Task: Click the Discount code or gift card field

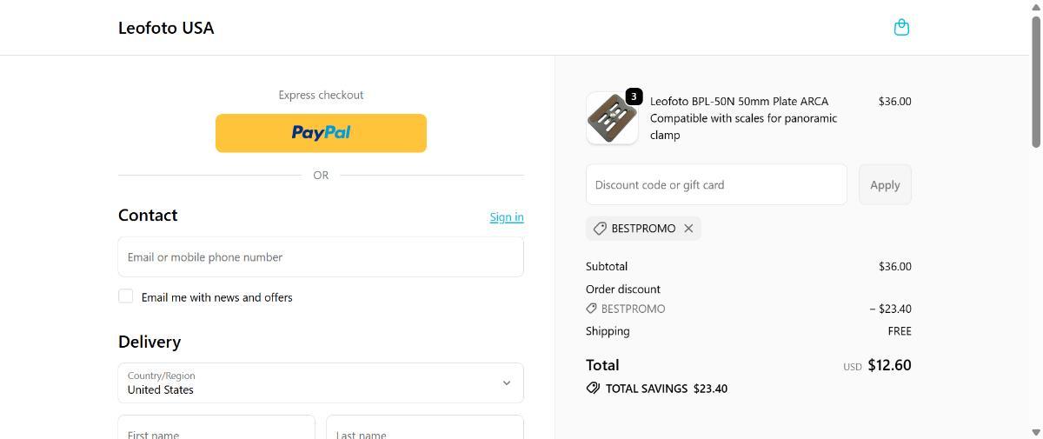Action: pos(716,184)
